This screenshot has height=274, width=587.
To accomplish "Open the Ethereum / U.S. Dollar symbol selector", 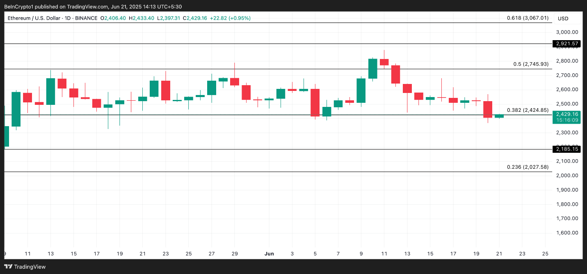I will click(35, 18).
